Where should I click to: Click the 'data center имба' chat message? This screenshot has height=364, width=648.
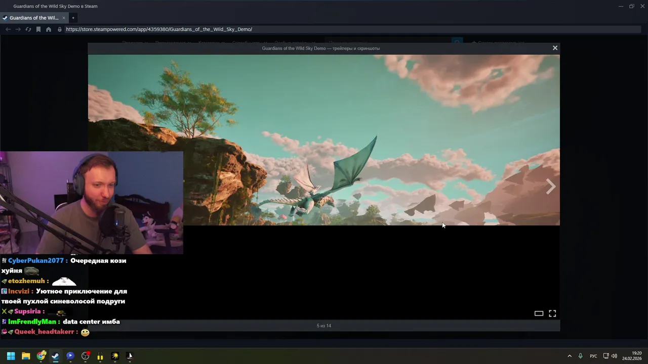pos(91,322)
